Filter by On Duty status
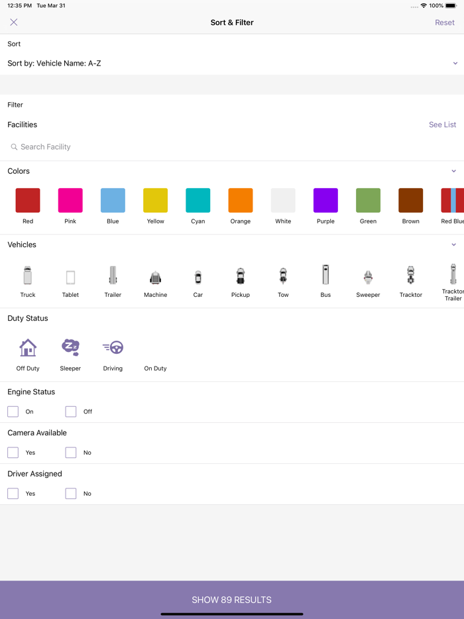The image size is (464, 619). (155, 368)
